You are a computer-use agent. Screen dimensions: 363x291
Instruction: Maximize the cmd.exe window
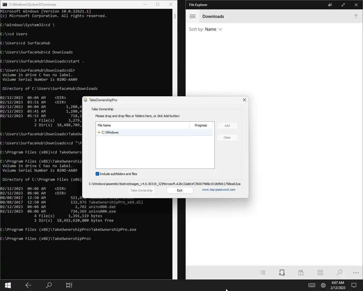[x=158, y=4]
